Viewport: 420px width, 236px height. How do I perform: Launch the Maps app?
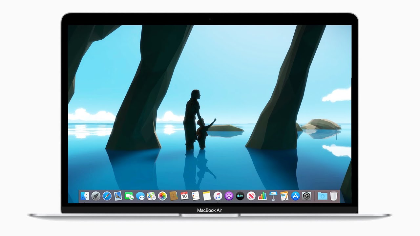(x=151, y=196)
